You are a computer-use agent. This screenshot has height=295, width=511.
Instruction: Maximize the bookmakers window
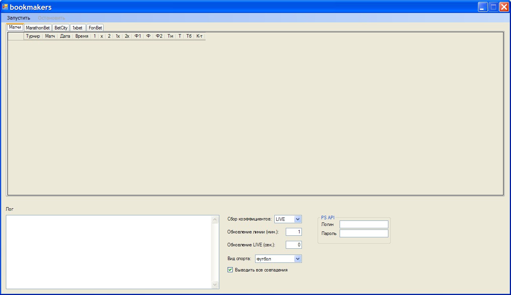tap(493, 7)
